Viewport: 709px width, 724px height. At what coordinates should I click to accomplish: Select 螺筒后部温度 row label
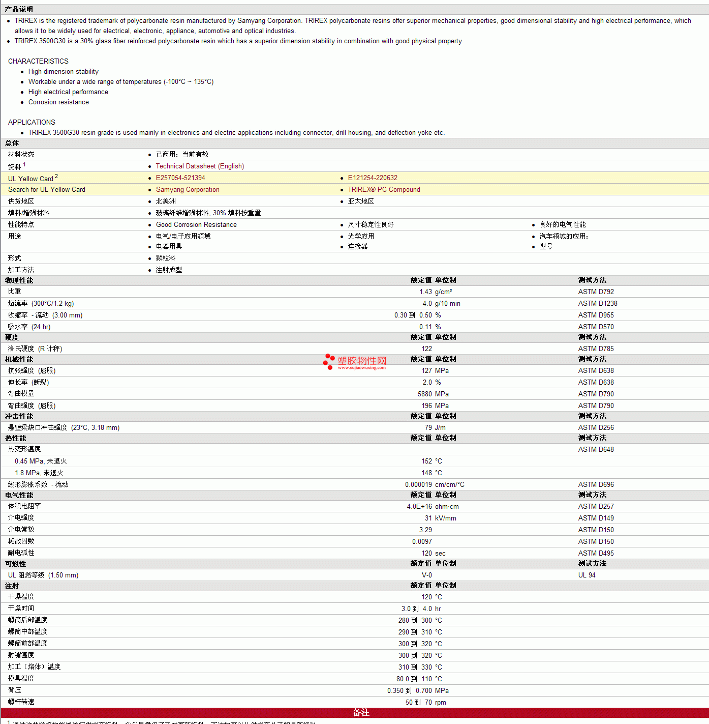27,621
